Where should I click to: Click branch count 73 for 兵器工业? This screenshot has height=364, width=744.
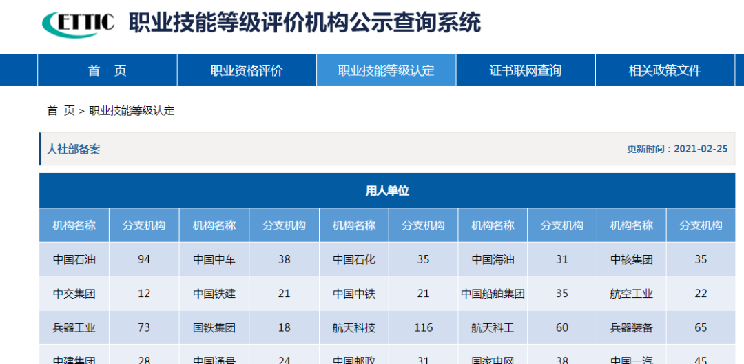point(144,327)
